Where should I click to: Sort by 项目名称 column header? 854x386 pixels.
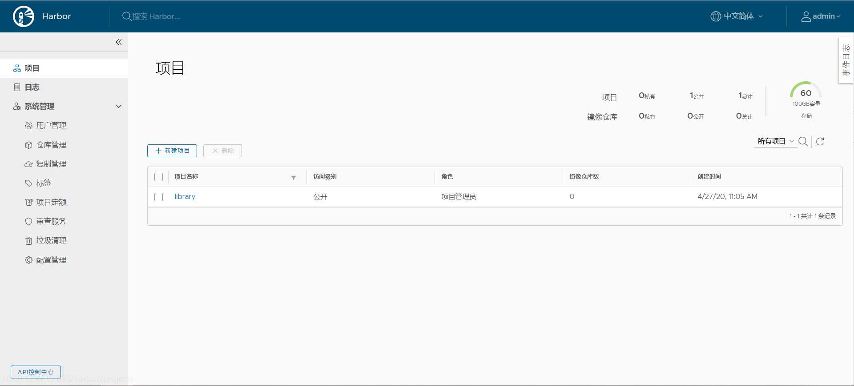tap(186, 176)
